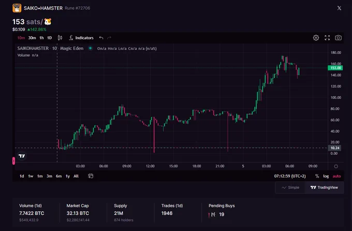Take a chart snapshot with camera icon
The image size is (352, 231).
339,38
